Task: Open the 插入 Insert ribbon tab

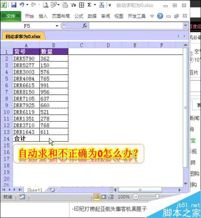Action: [43, 16]
